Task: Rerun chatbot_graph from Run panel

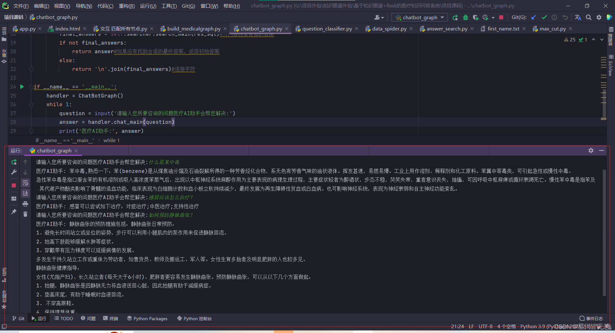Action: coord(14,162)
